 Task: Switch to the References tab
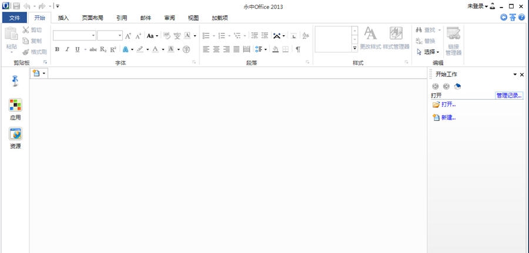[122, 18]
